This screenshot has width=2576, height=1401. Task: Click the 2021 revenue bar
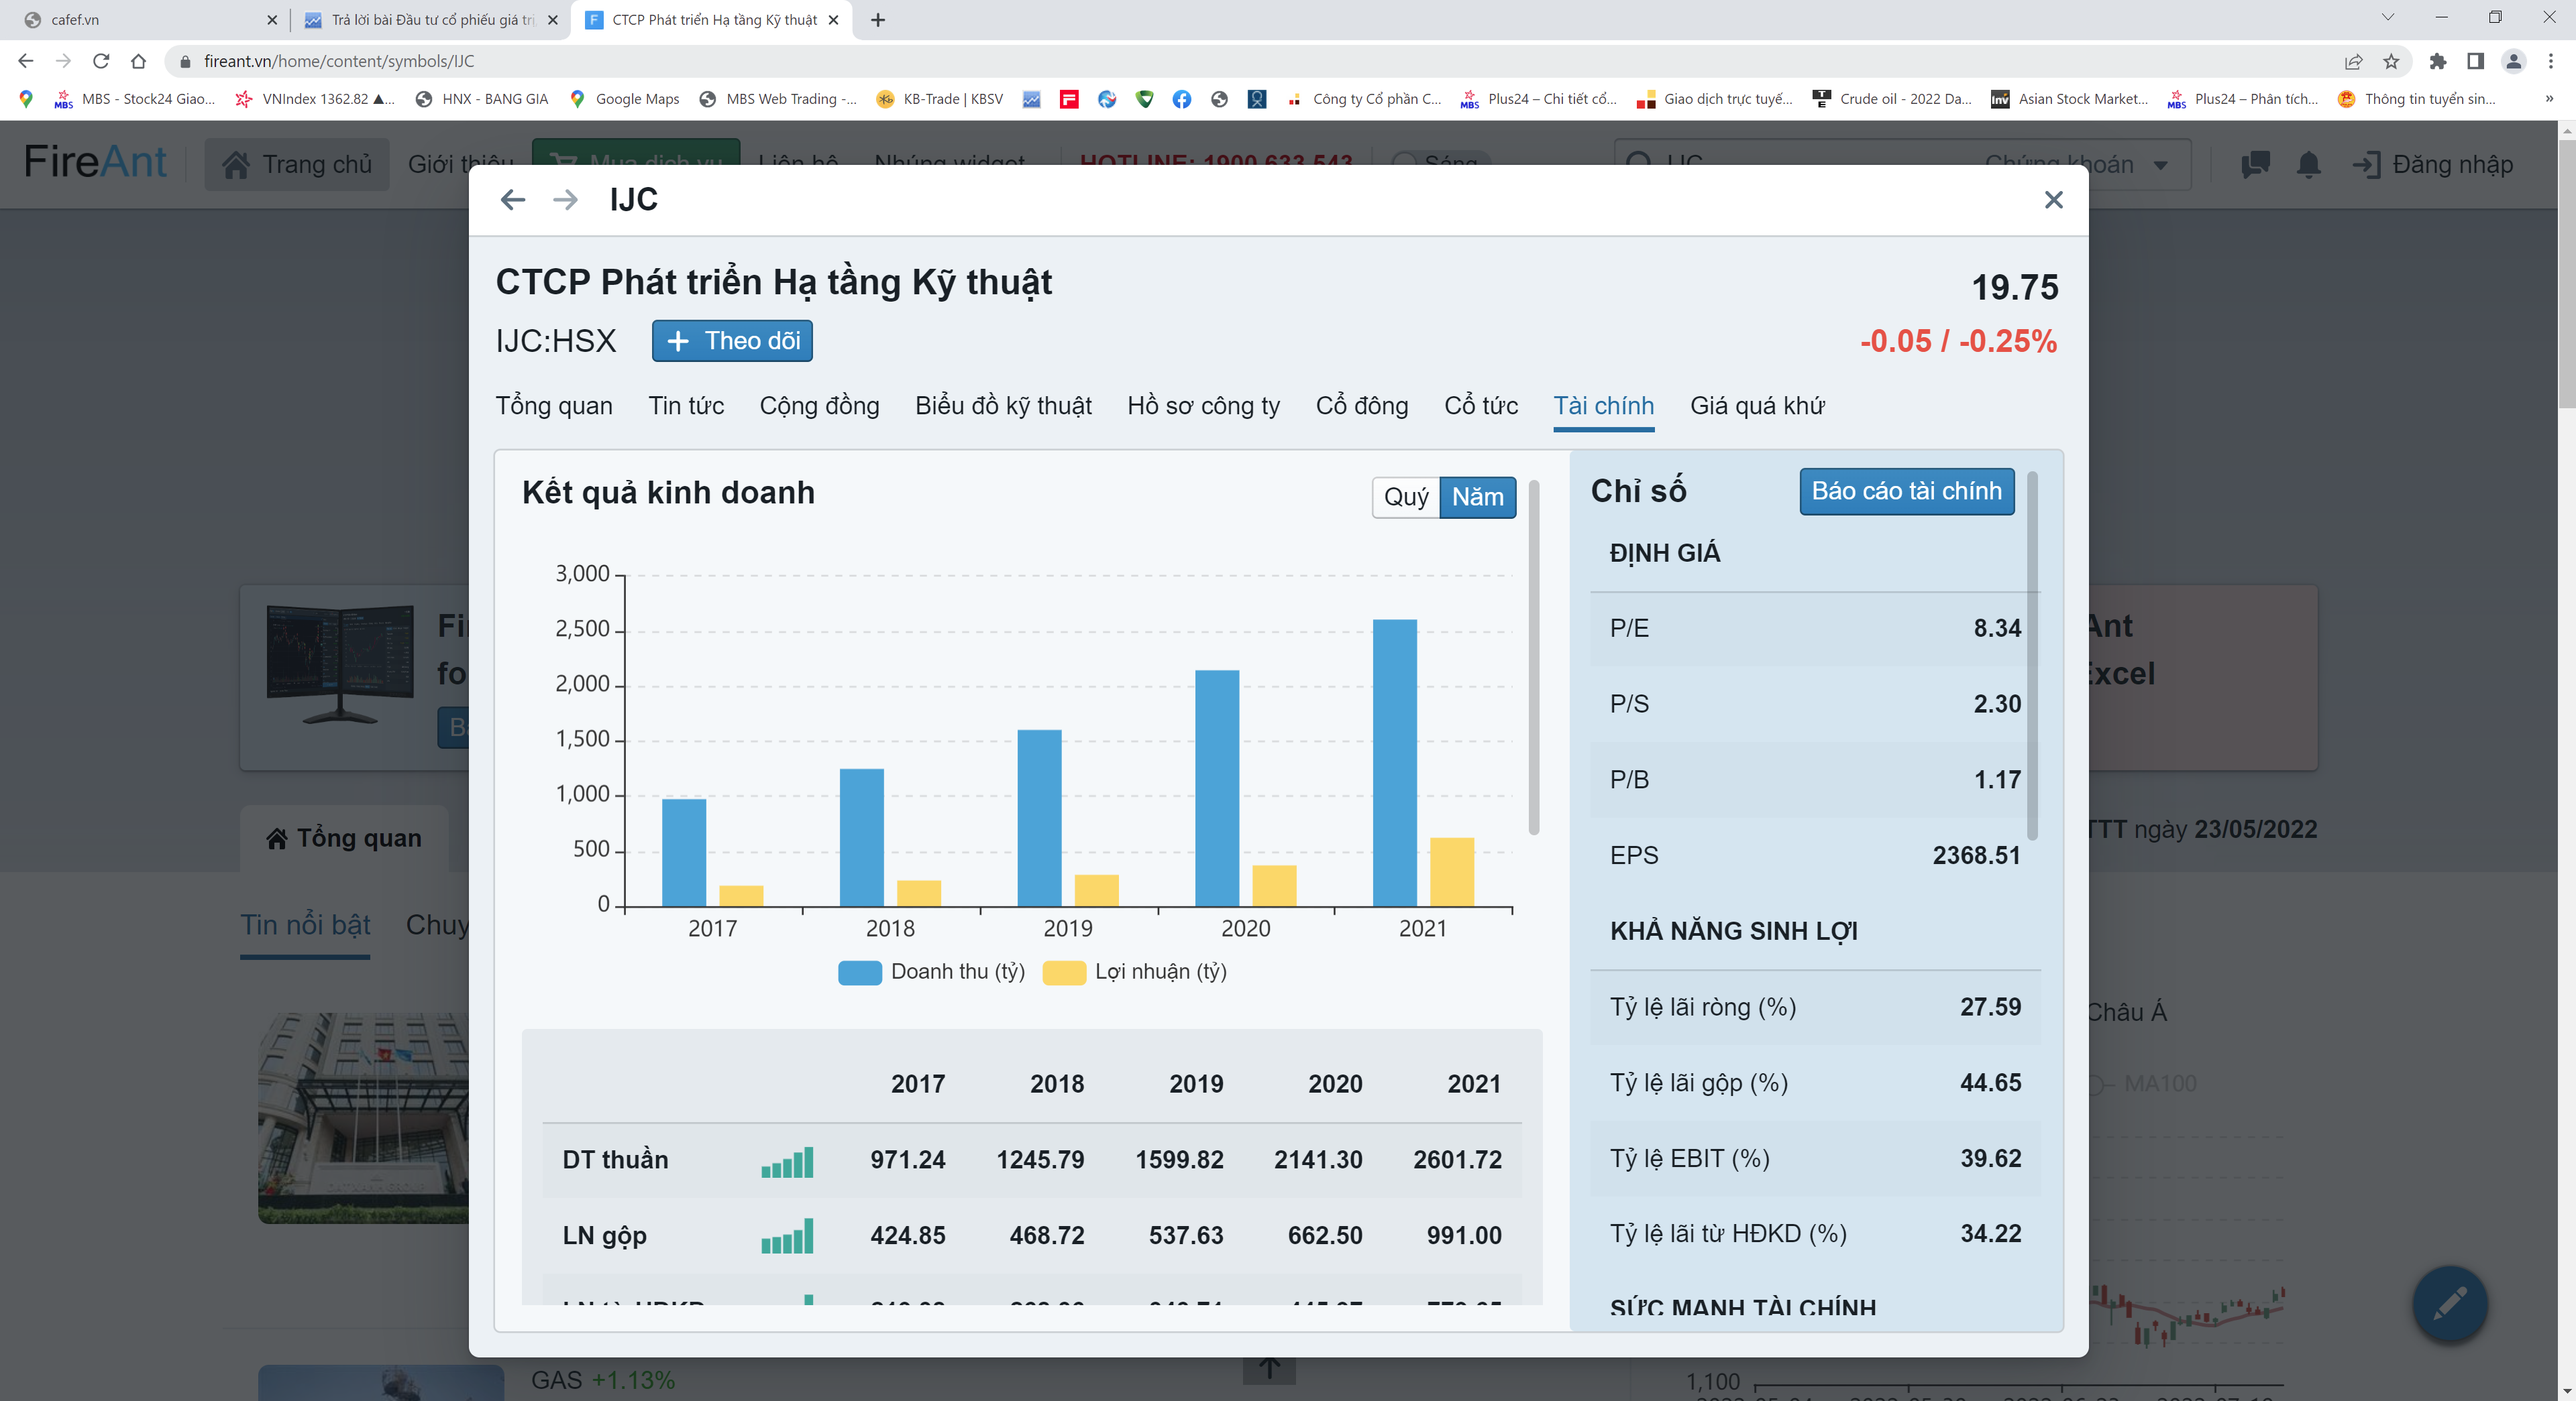[1395, 764]
